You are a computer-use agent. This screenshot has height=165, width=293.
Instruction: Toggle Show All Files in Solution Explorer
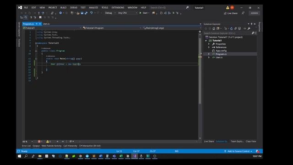coord(239,28)
